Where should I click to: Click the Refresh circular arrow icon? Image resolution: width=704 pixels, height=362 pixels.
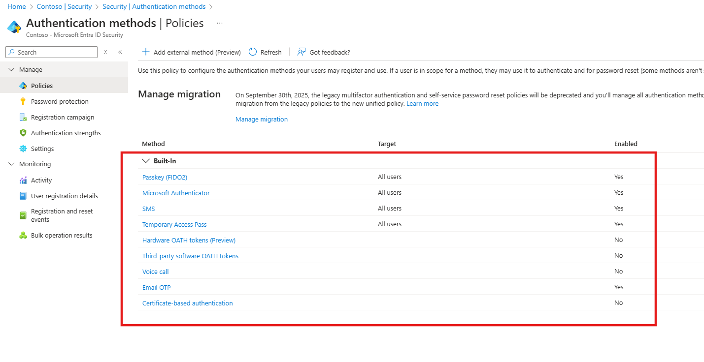point(253,52)
